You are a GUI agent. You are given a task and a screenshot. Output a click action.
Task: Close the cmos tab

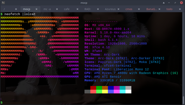(139, 9)
